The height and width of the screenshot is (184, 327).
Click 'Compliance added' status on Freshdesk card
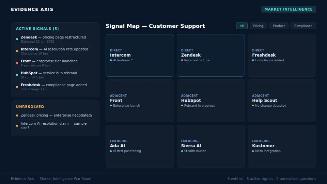coord(268,60)
